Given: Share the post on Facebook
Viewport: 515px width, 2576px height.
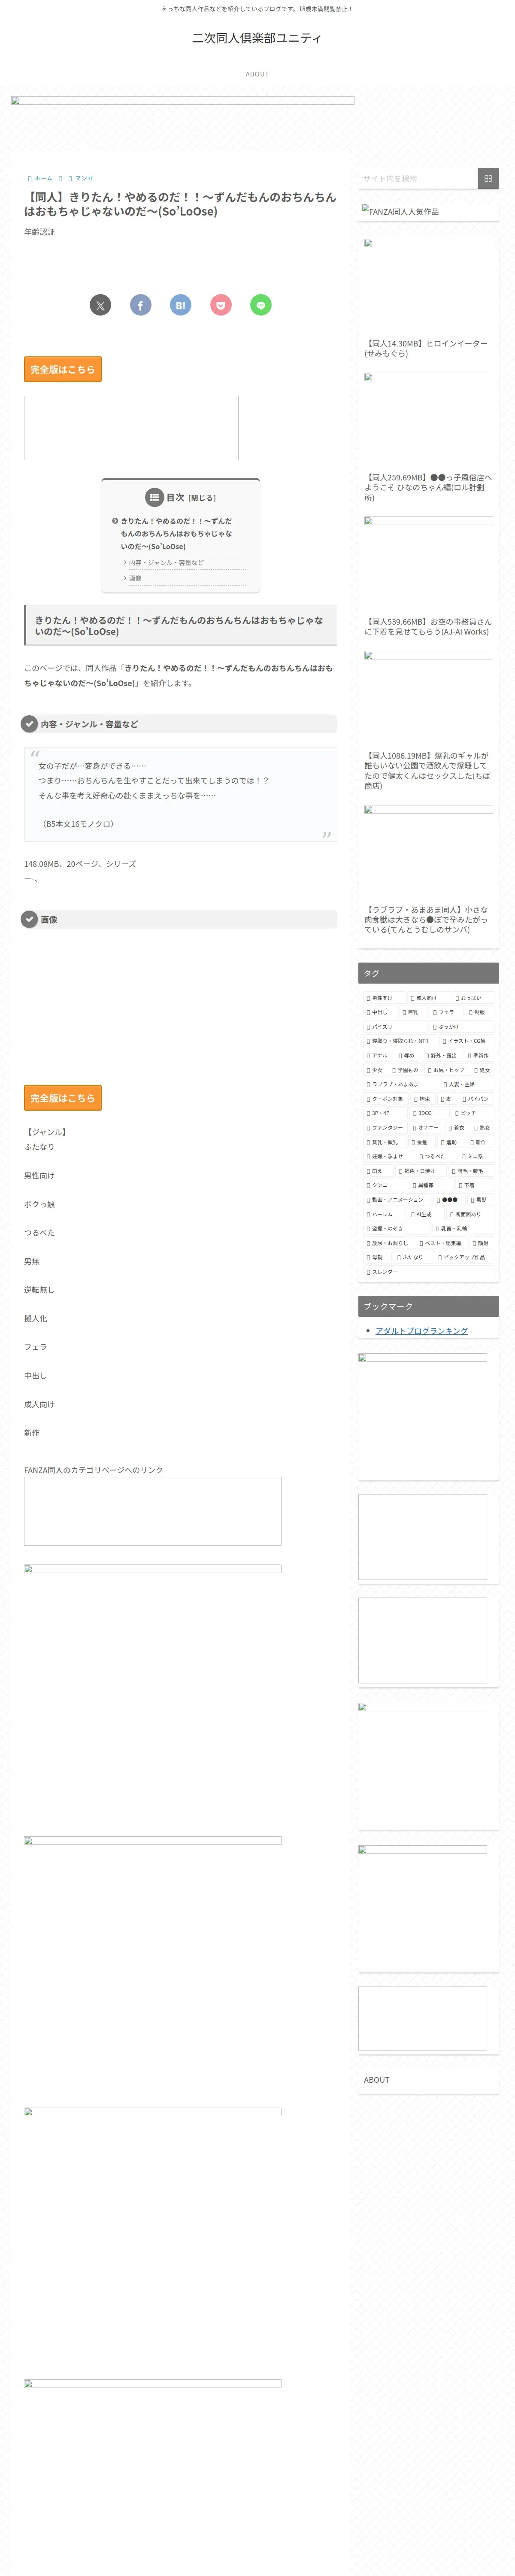Looking at the screenshot, I should (140, 305).
